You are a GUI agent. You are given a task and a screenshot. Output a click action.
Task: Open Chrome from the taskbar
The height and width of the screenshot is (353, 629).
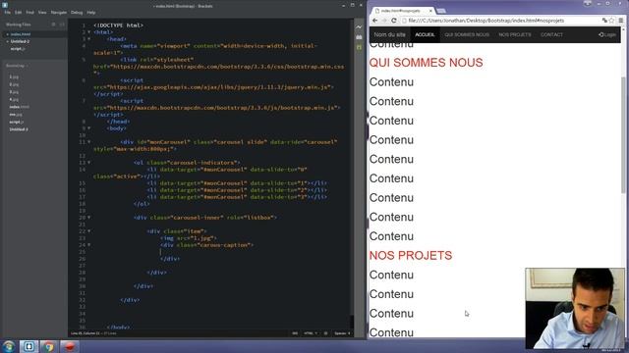pyautogui.click(x=48, y=346)
